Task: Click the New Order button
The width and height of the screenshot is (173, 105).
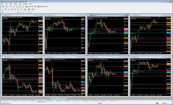Action: point(29,7)
